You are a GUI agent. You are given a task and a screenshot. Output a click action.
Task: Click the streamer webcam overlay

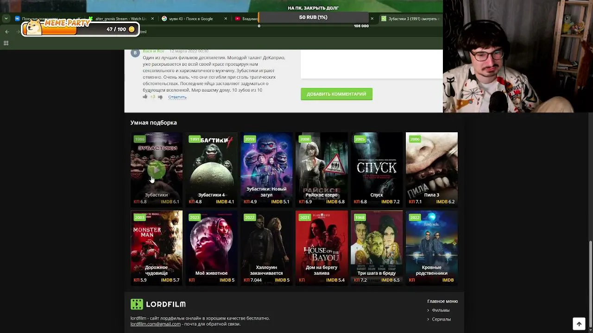[518, 56]
